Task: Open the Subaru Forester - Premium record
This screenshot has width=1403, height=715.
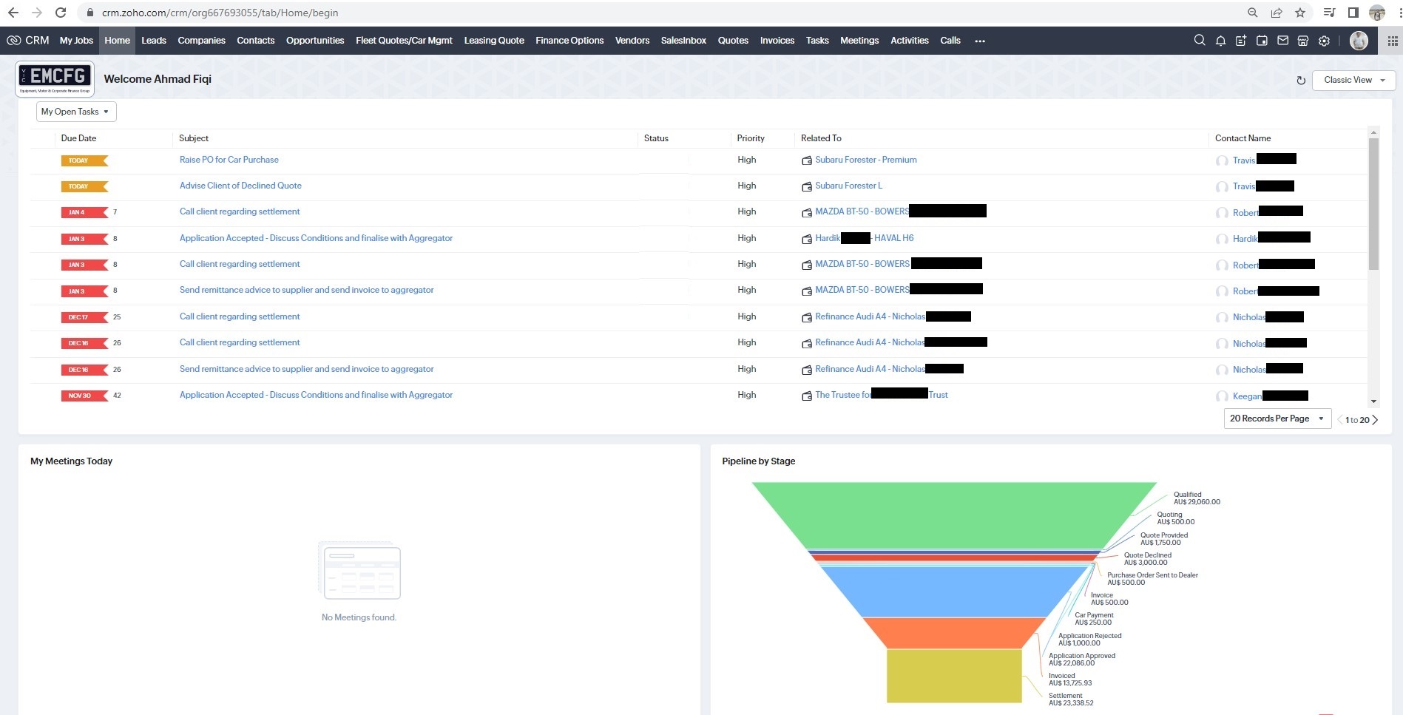Action: coord(866,160)
